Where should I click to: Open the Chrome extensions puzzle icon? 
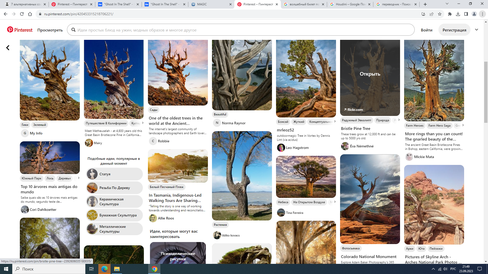coord(450,14)
